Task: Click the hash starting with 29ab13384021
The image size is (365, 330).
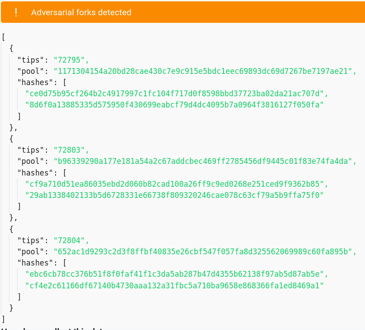Action: [x=175, y=195]
